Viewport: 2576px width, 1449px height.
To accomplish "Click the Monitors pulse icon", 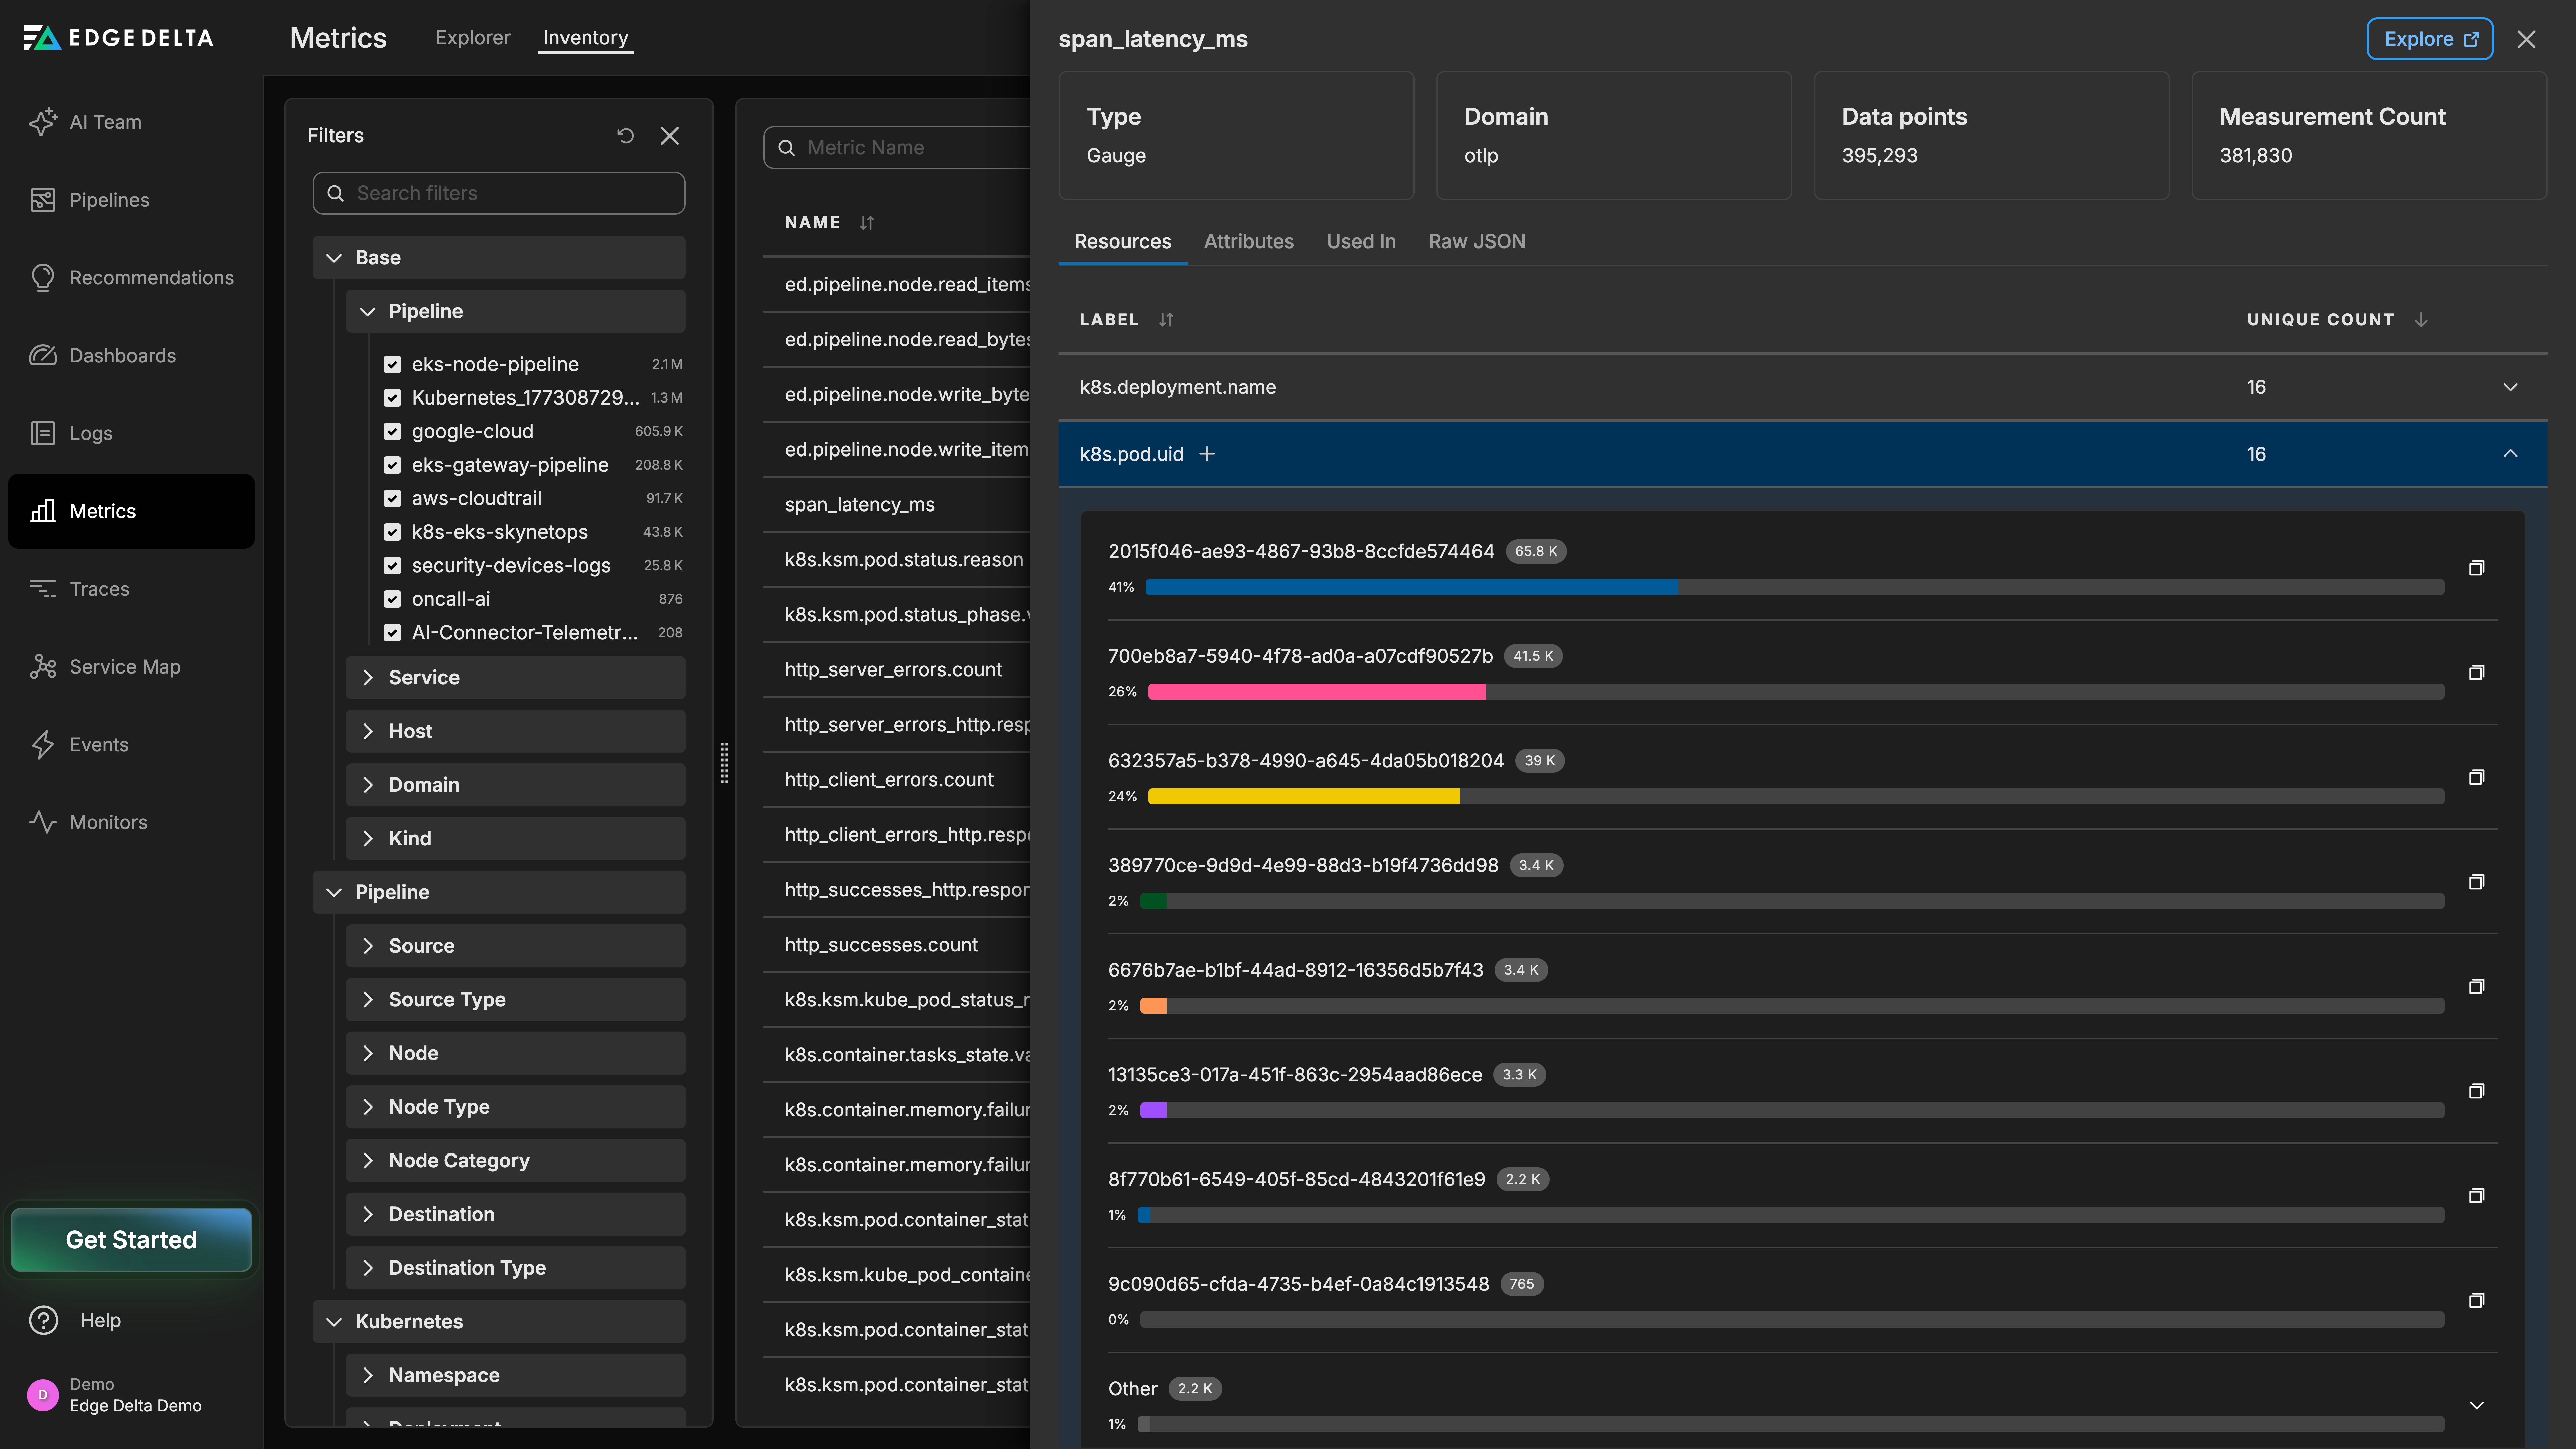I will [43, 822].
